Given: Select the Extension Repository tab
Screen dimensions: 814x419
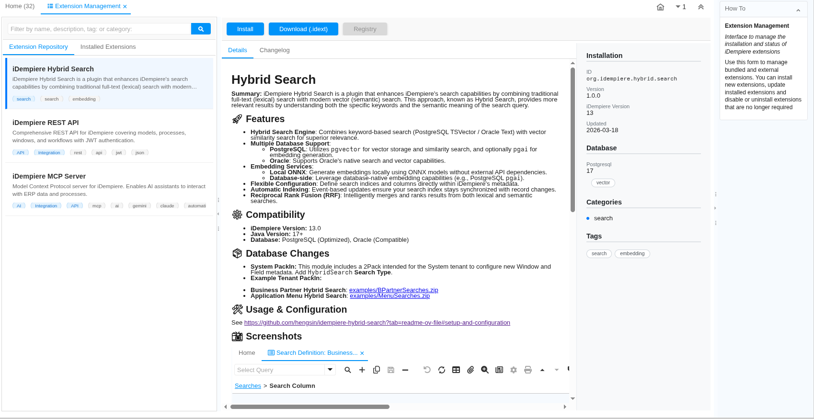Looking at the screenshot, I should point(38,47).
